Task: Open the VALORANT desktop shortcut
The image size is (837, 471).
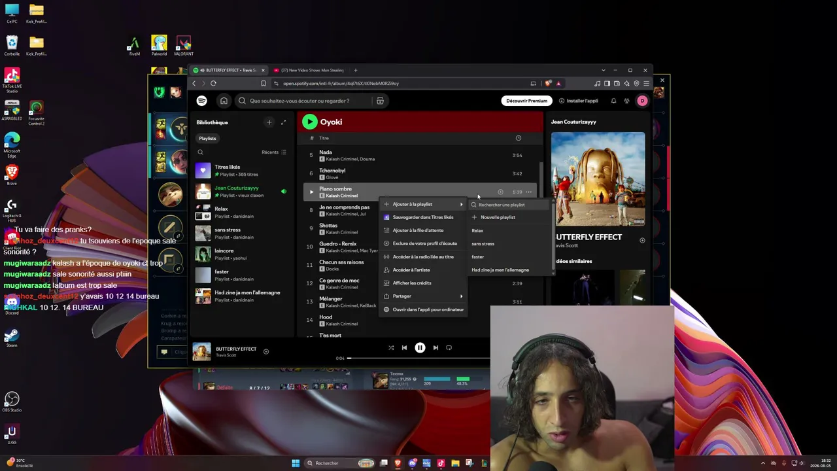Action: 184,46
